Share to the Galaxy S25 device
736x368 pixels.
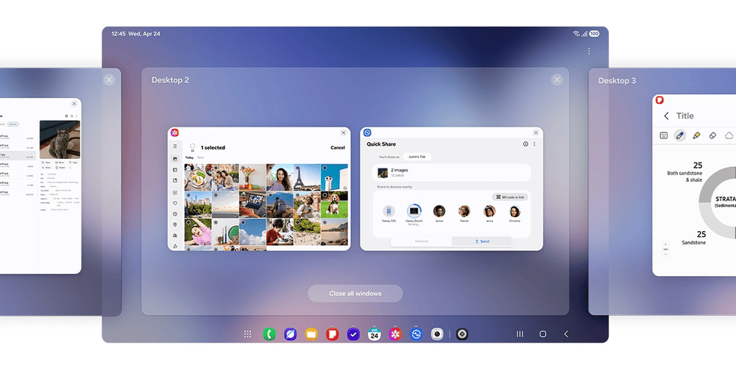coord(389,213)
